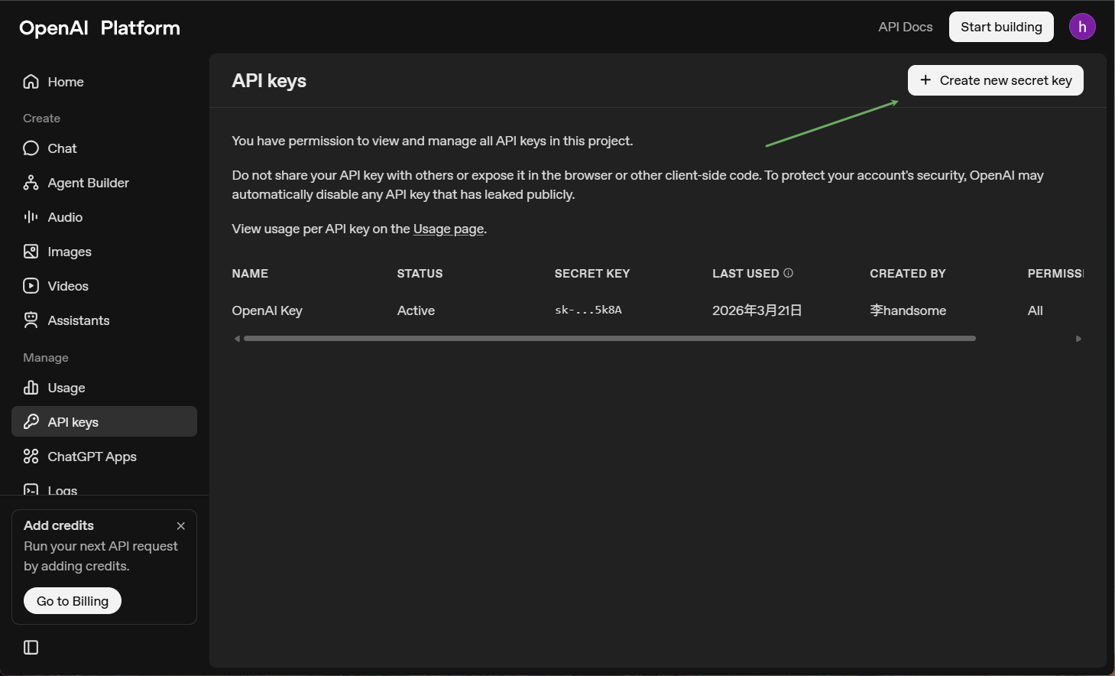Follow the Usage page link
1115x676 pixels.
point(449,229)
